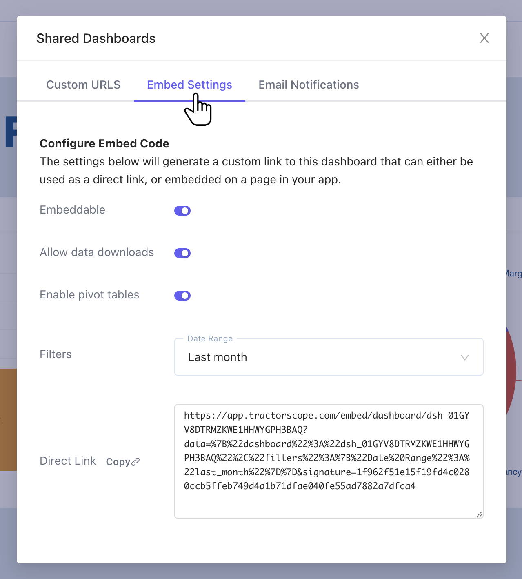Click the textarea resize handle corner
522x579 pixels.
tap(479, 514)
